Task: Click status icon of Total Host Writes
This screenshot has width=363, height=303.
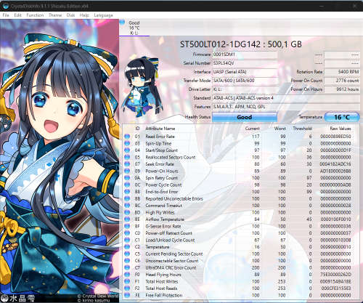Action: coord(127,281)
